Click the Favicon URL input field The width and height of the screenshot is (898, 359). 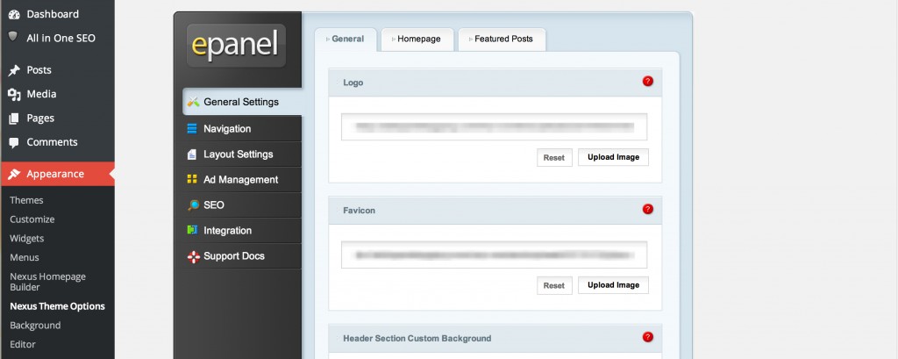pos(495,255)
